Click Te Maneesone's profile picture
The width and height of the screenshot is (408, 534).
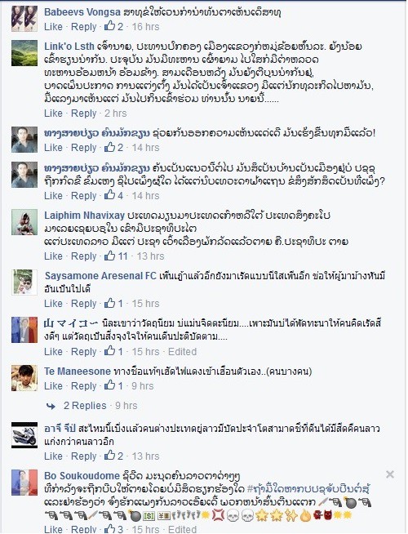pyautogui.click(x=24, y=378)
